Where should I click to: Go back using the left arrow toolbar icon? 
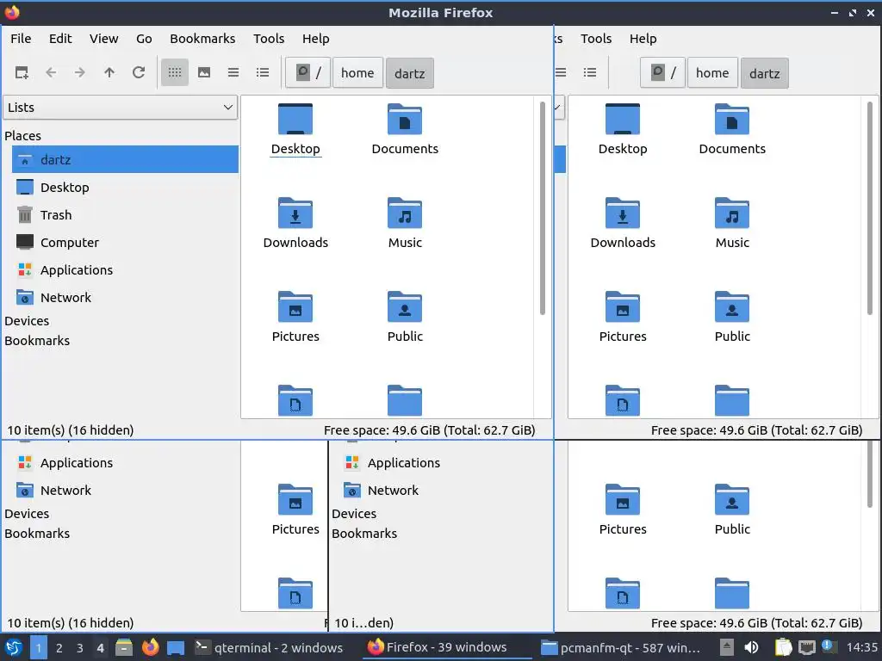tap(51, 72)
